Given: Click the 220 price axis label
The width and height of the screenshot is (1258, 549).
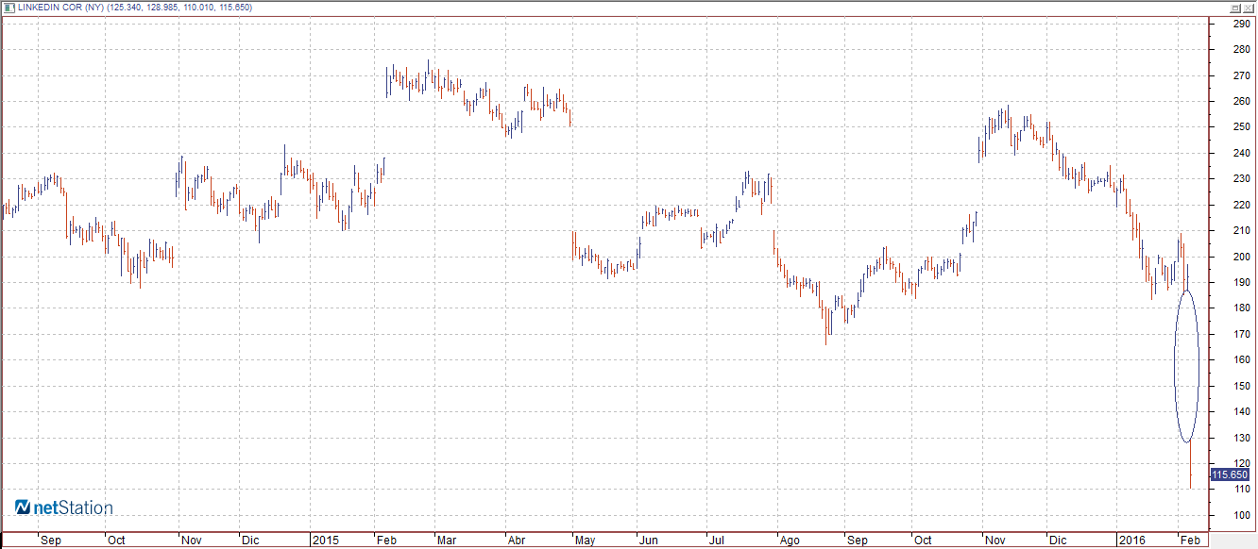Looking at the screenshot, I should click(1241, 205).
